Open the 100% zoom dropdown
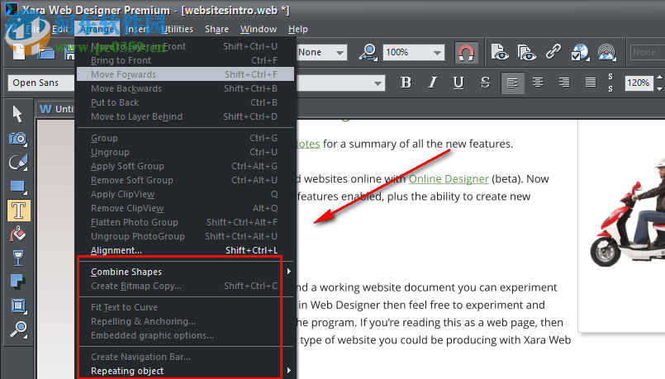Image resolution: width=665 pixels, height=379 pixels. tap(437, 53)
